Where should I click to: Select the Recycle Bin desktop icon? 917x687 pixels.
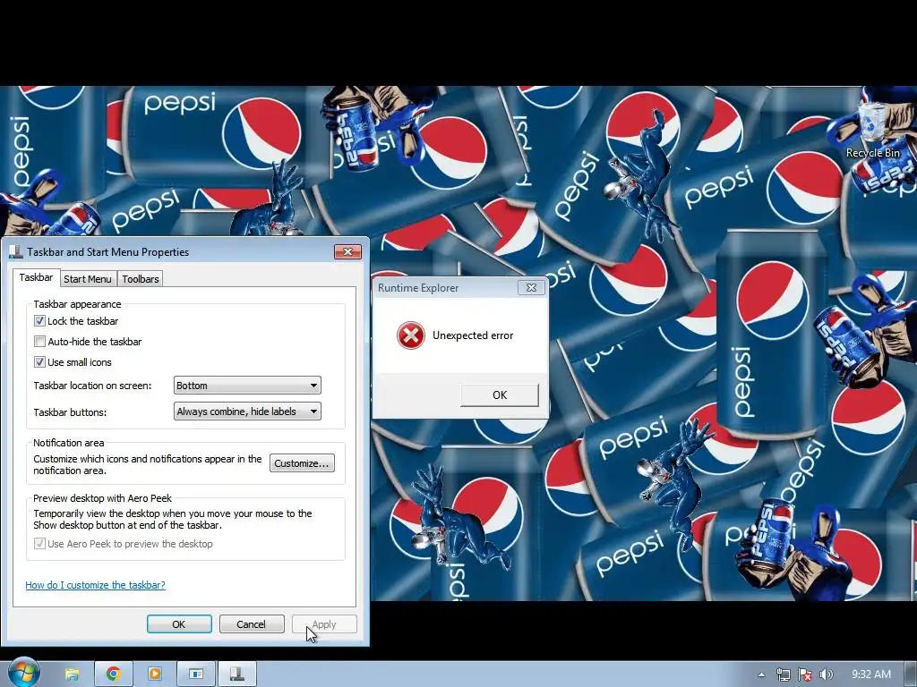pos(872,131)
